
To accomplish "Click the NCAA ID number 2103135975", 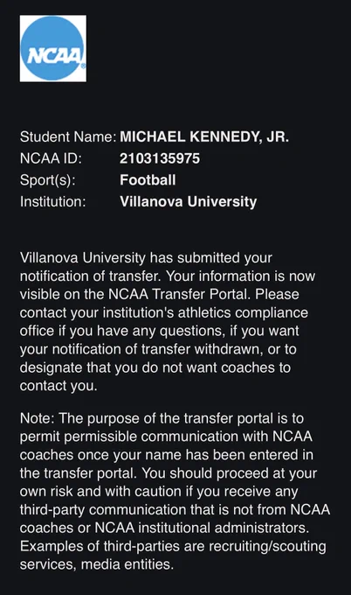I will [160, 158].
